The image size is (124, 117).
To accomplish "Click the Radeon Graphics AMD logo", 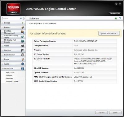I will pos(13,9).
